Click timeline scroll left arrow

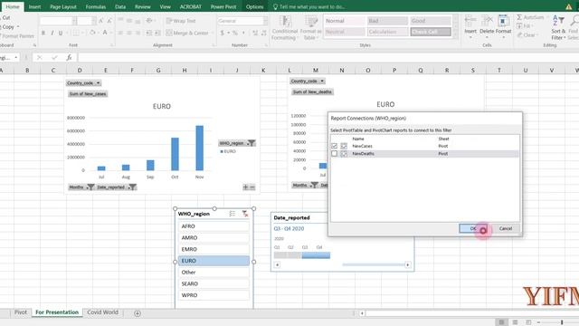(277, 264)
